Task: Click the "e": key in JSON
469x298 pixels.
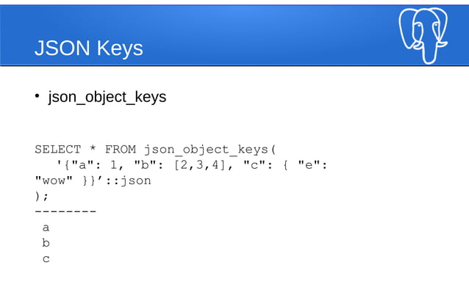Action: (x=312, y=164)
